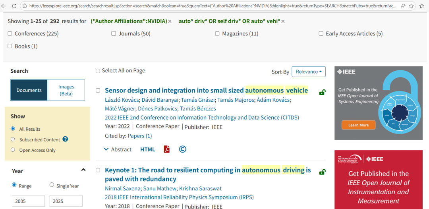Click the browser address bar URL
Viewport: 429px width, 209px height.
point(212,6)
